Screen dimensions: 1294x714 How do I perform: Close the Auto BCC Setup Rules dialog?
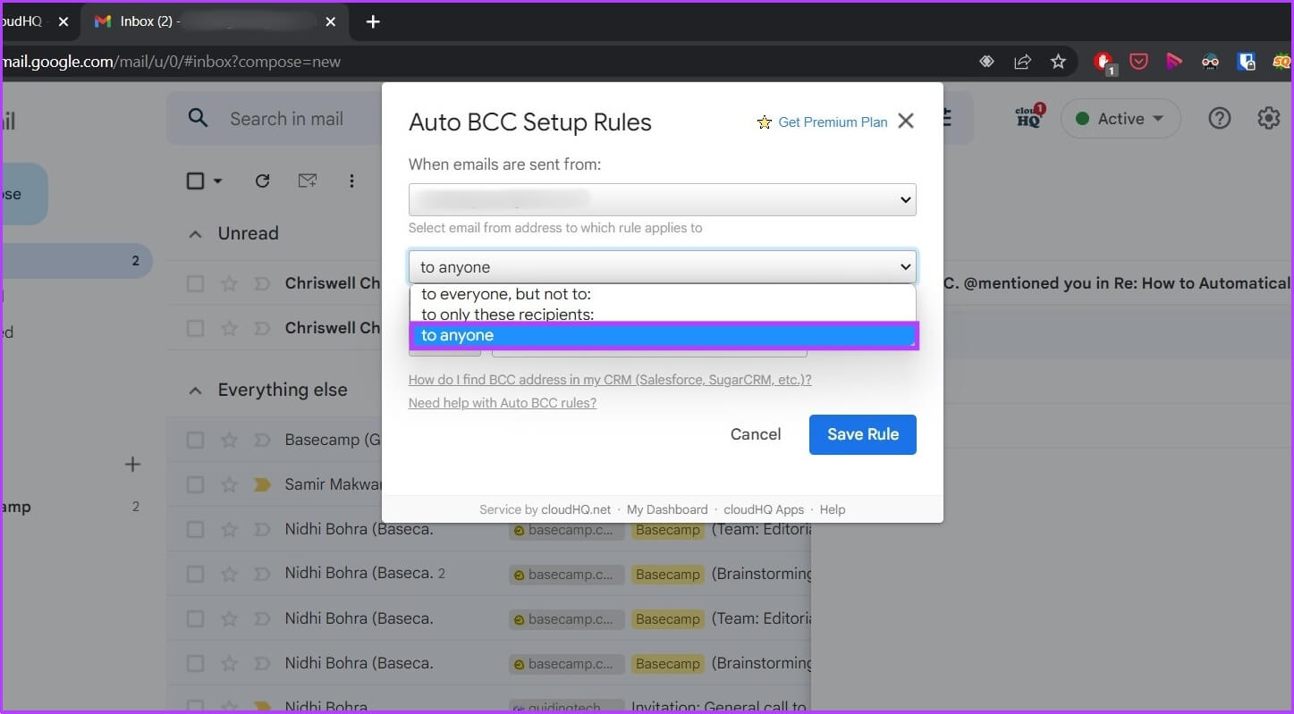[906, 122]
